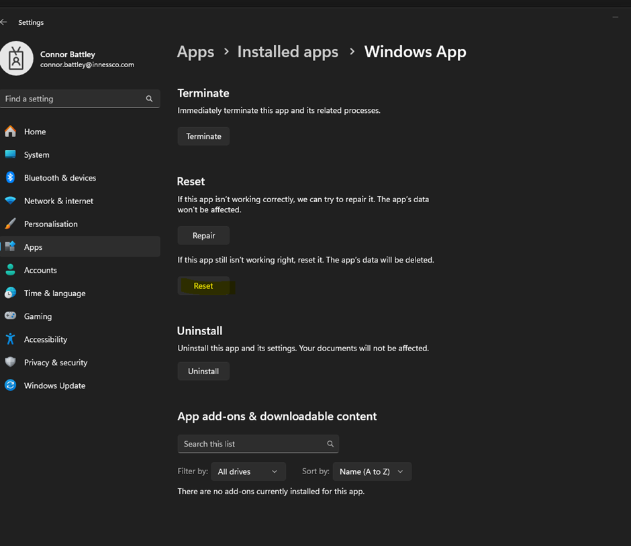Image resolution: width=631 pixels, height=546 pixels.
Task: Navigate to Apps breadcrumb in header
Action: 195,52
